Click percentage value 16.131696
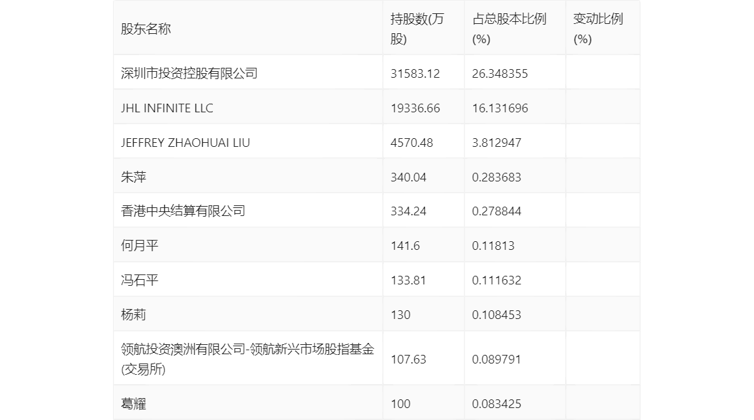The height and width of the screenshot is (420, 754). (500, 108)
